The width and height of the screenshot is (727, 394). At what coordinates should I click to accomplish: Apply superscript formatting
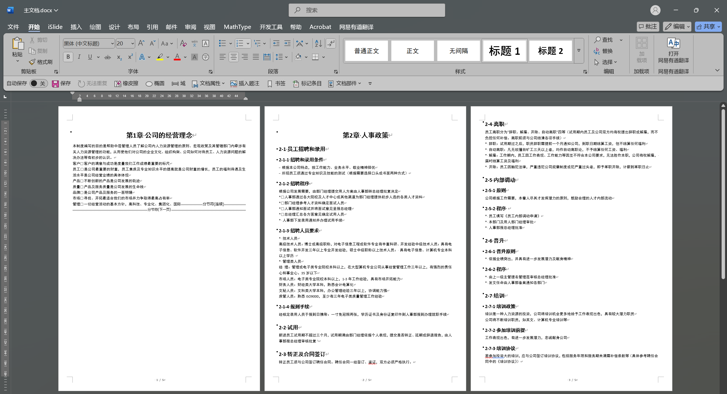coord(130,57)
